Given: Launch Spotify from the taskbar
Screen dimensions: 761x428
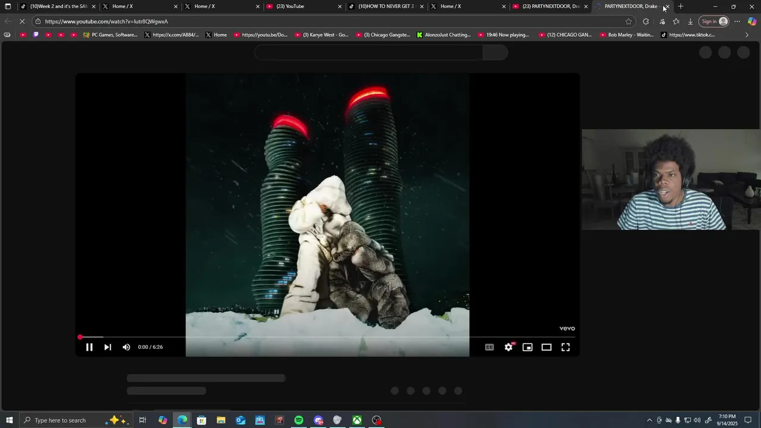Looking at the screenshot, I should pos(298,420).
